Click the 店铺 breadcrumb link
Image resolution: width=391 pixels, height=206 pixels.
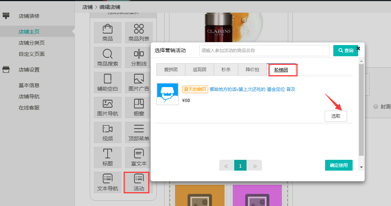coord(87,7)
